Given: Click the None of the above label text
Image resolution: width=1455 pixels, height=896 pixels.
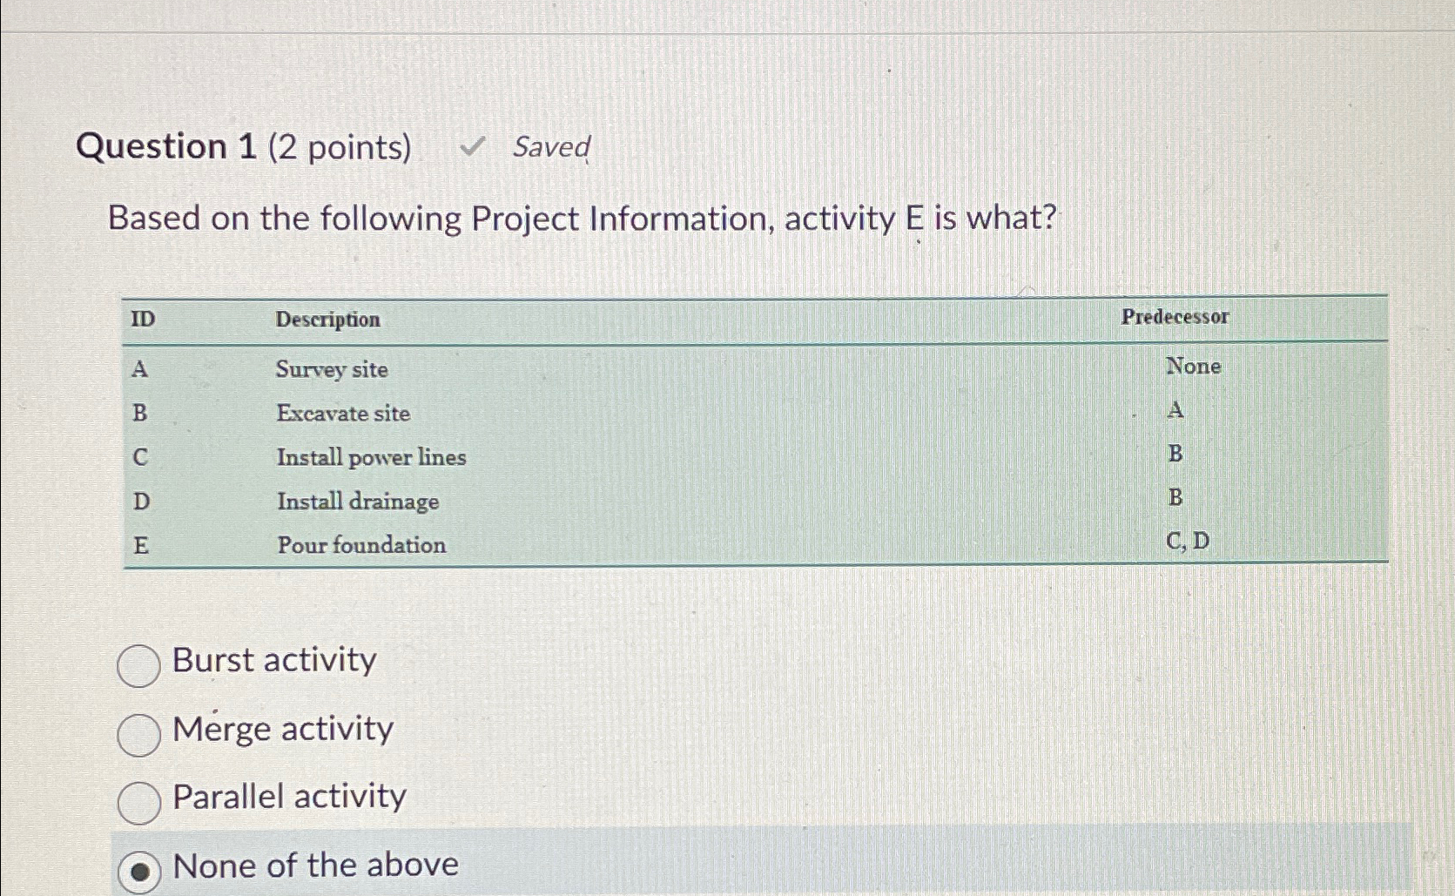Looking at the screenshot, I should tap(313, 865).
